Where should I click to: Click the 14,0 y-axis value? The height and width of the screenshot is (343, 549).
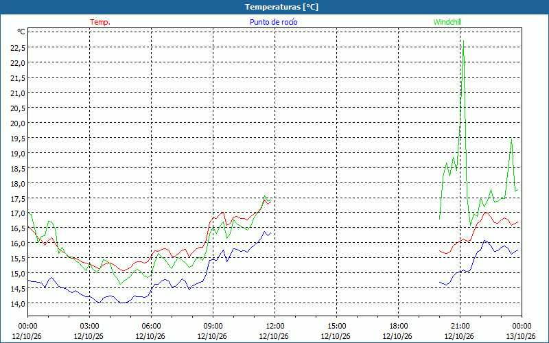pos(18,303)
